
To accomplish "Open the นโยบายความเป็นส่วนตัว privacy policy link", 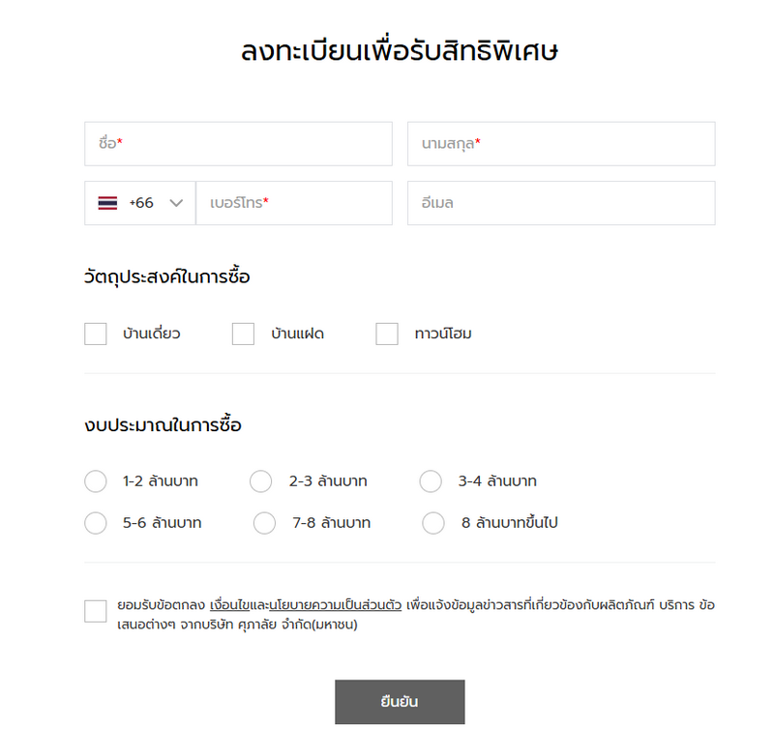I will coord(335,605).
